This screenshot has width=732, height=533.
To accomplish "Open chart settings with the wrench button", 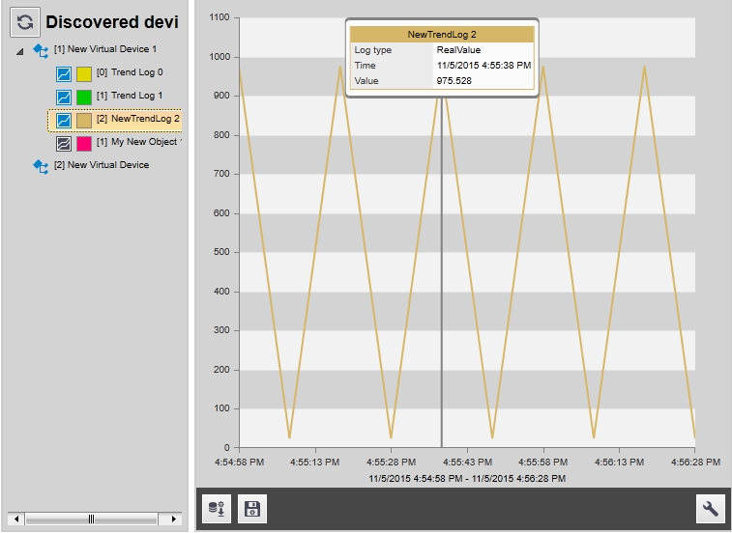I will tap(711, 509).
